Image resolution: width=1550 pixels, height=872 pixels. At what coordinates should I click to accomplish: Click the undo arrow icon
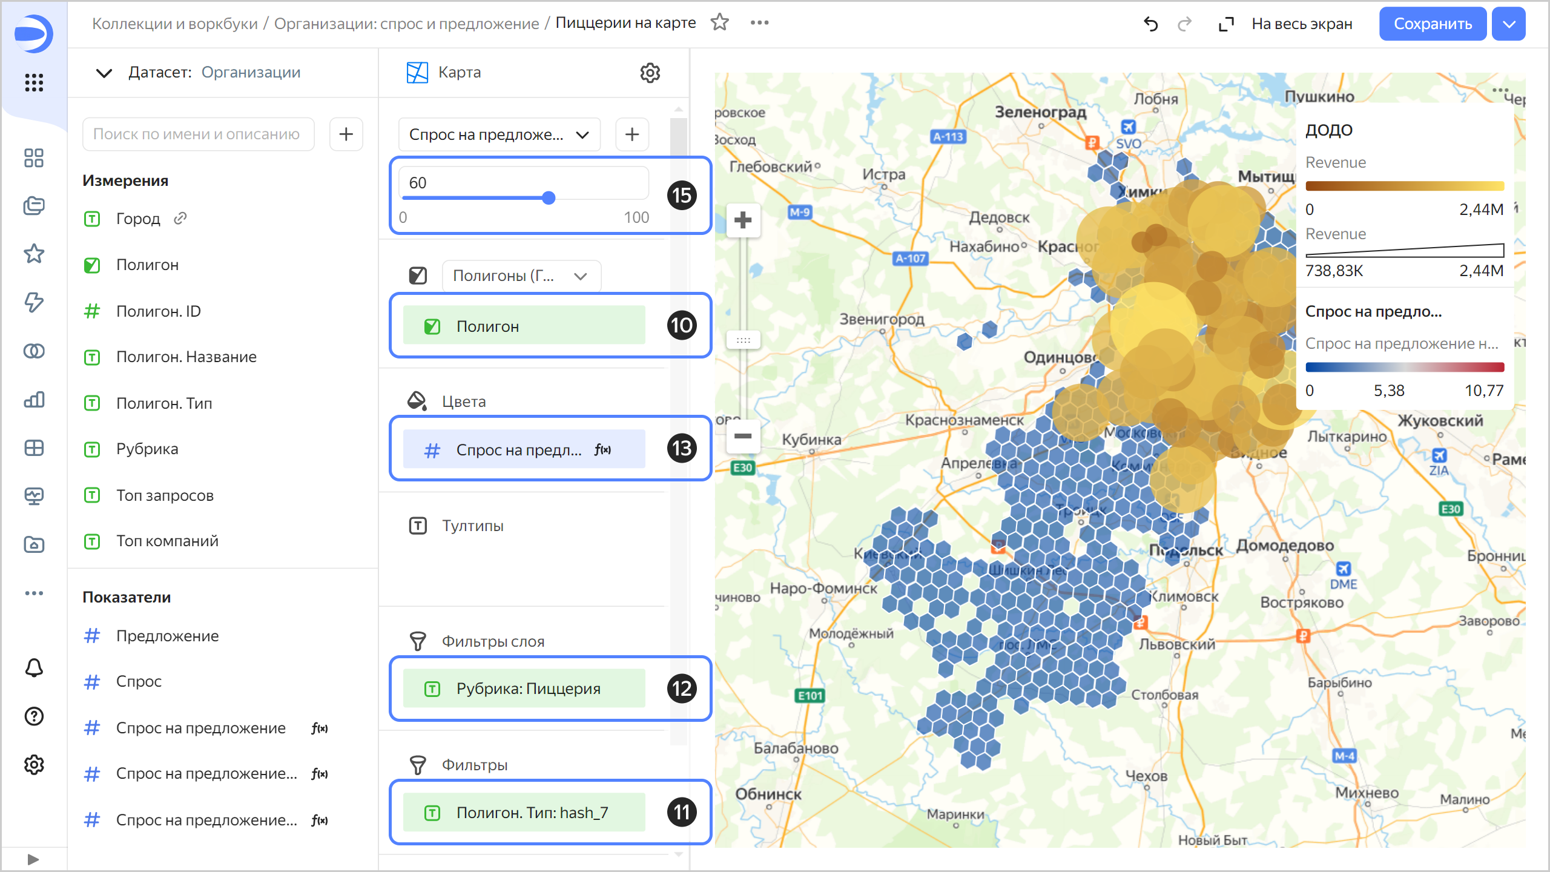click(x=1150, y=24)
